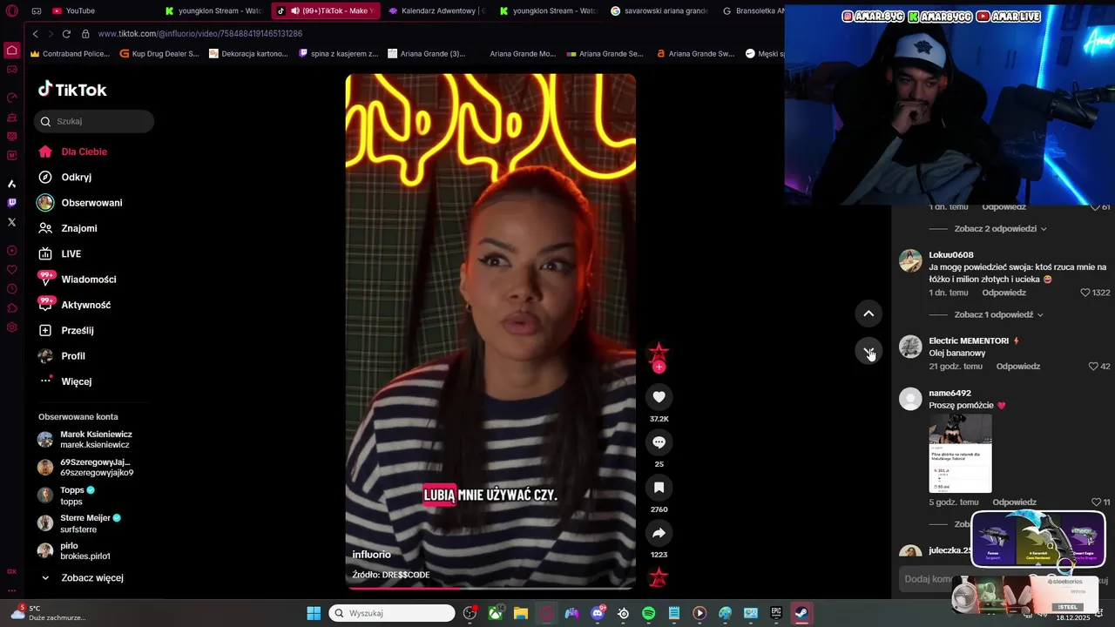Image resolution: width=1115 pixels, height=627 pixels.
Task: Open Sterre Meijer followed account
Action: pos(80,523)
